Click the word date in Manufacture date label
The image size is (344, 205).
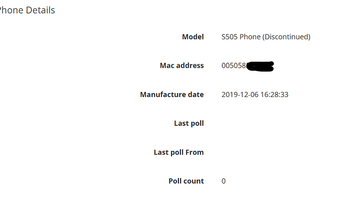[195, 95]
